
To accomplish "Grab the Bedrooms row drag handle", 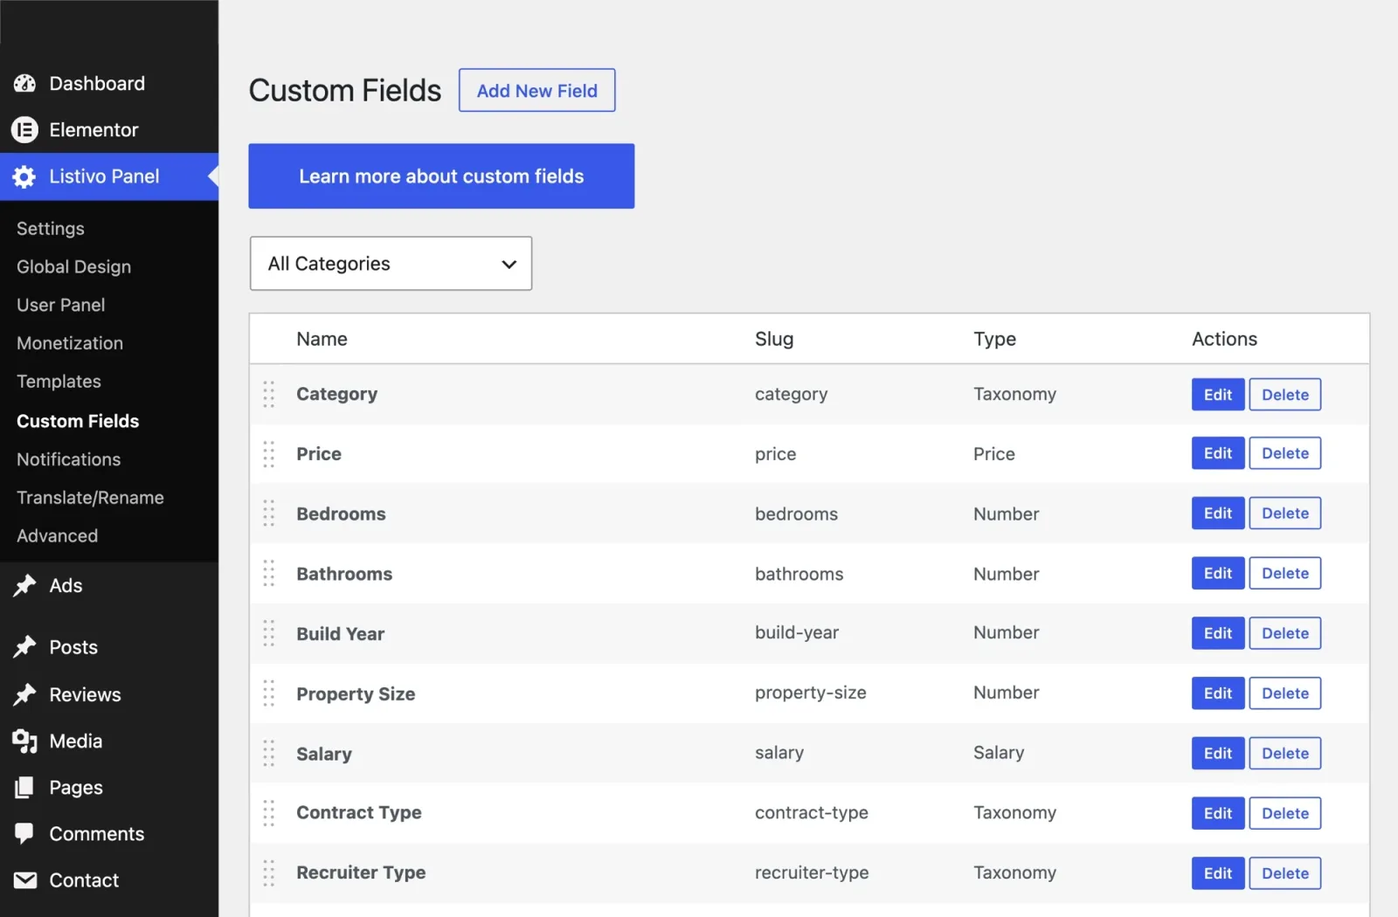I will 269,514.
